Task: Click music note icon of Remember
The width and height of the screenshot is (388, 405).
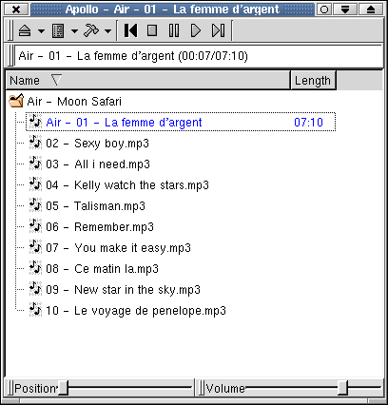Action: [35, 225]
